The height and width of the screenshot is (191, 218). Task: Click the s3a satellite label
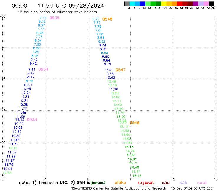[166, 183]
